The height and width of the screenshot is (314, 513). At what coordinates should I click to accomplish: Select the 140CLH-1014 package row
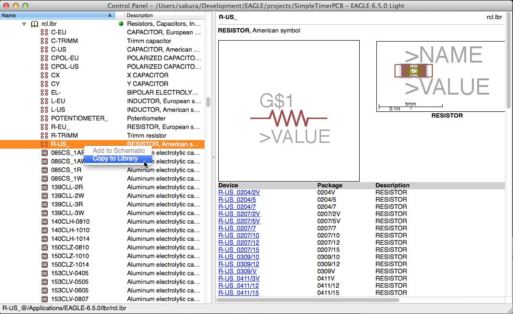pos(102,238)
